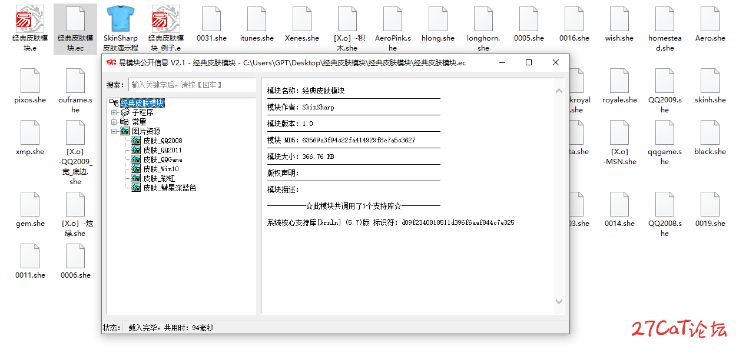Screen dimensions: 736x353
Task: Expand the 子程序 tree node
Action: 114,112
